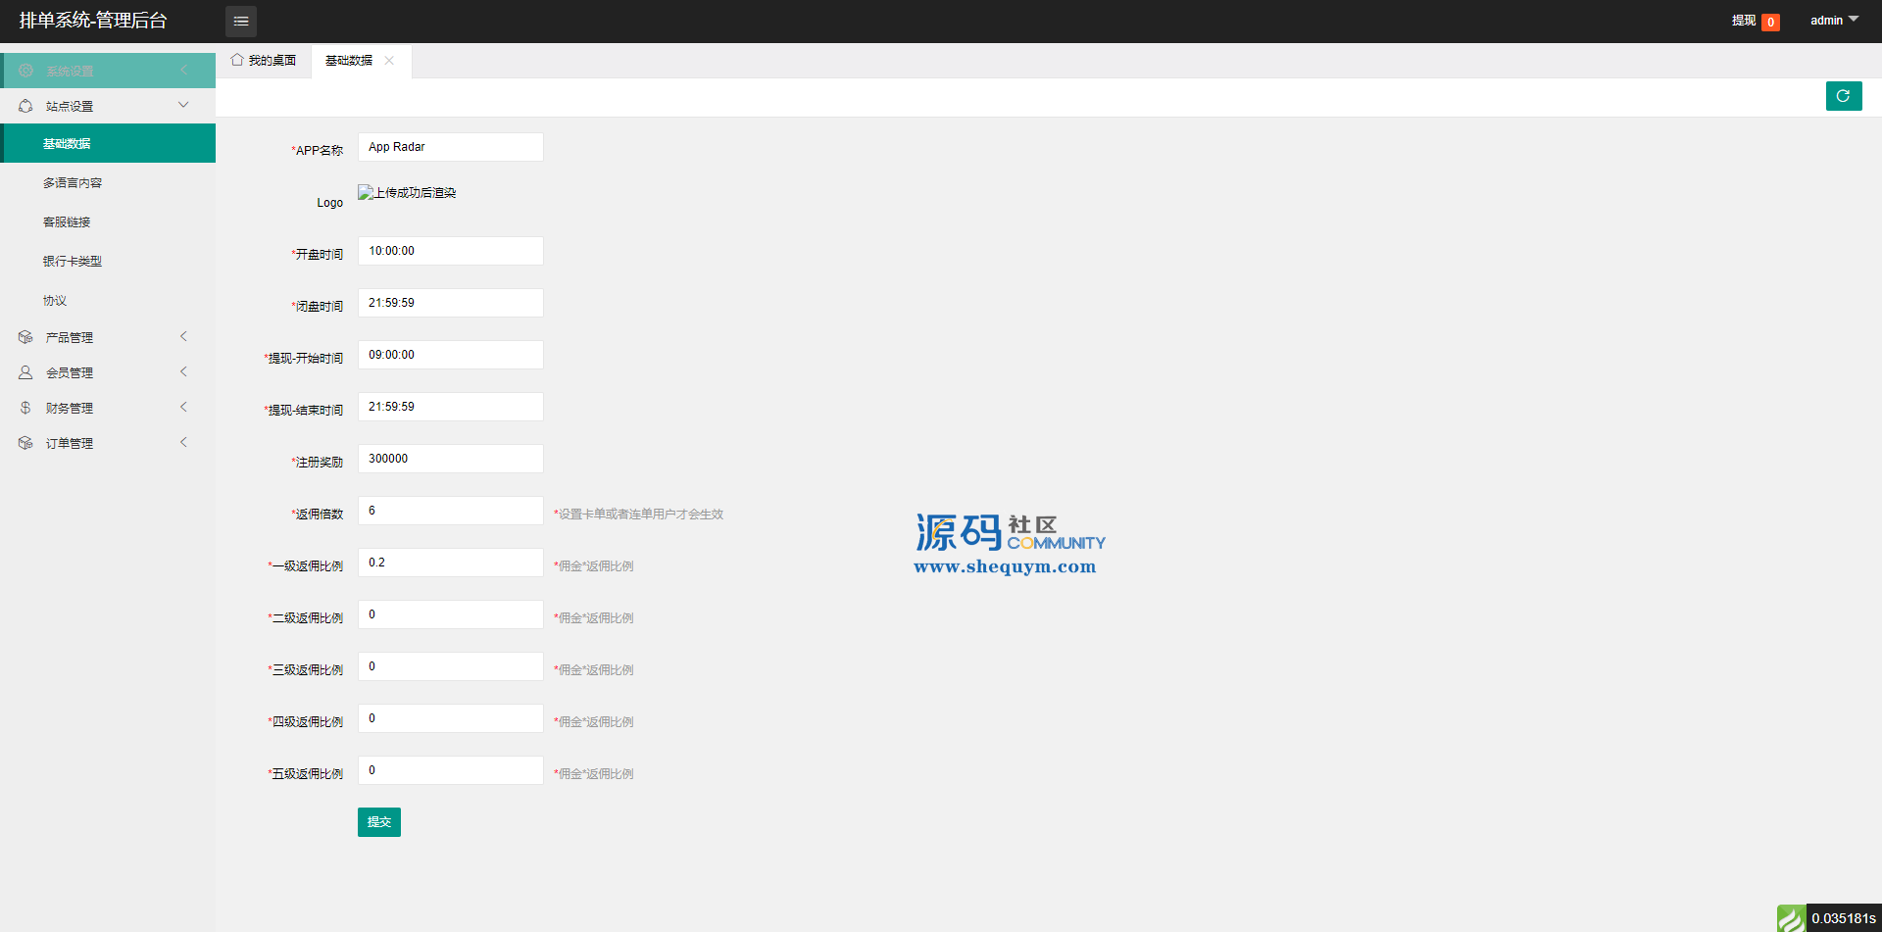
Task: Click the 五级返佣比例 input field
Action: [x=451, y=770]
